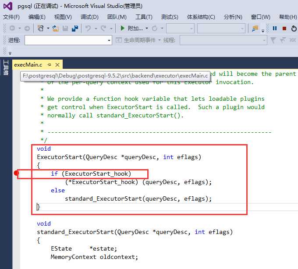Open the solution configuration combo box
The width and height of the screenshot is (298, 269).
(181, 28)
